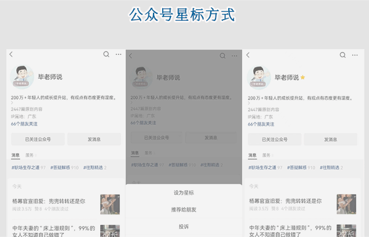Open 66个朋友关注 link in middle screen
Viewport: 369px width, 237px height.
[143, 123]
